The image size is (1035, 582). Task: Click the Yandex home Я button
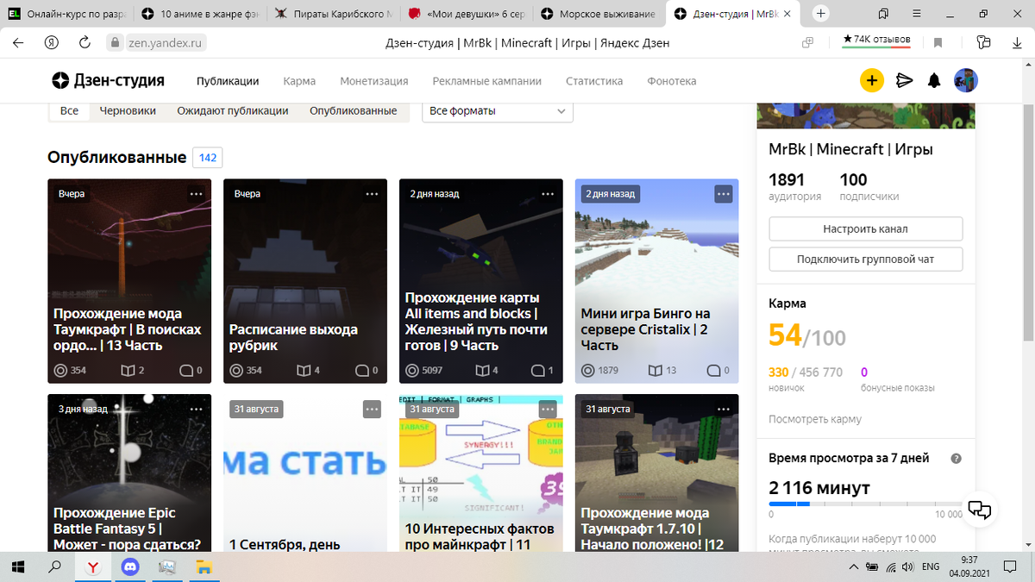click(52, 43)
